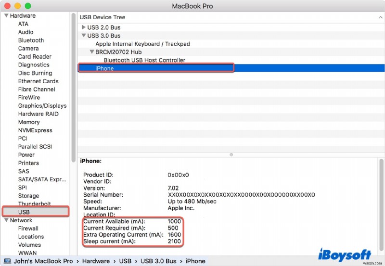Viewport: 385px width, 266px height.
Task: Select Camera in the sidebar
Action: point(28,48)
